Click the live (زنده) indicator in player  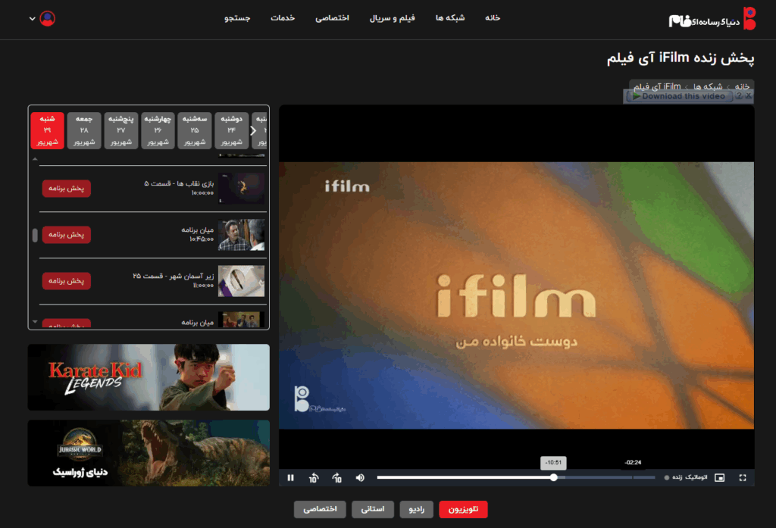[673, 477]
